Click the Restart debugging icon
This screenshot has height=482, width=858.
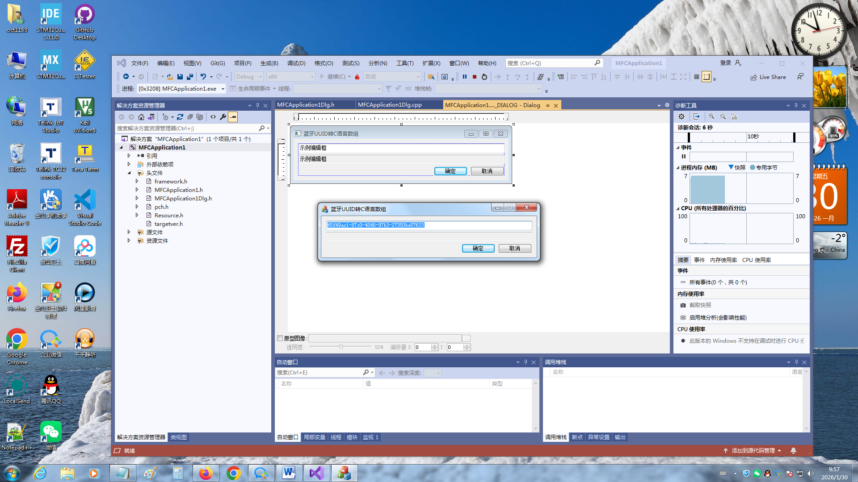point(484,77)
